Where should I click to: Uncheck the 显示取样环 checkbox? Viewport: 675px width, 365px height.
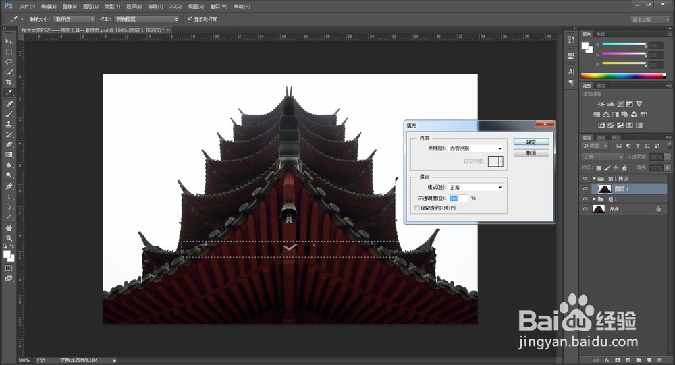click(190, 19)
